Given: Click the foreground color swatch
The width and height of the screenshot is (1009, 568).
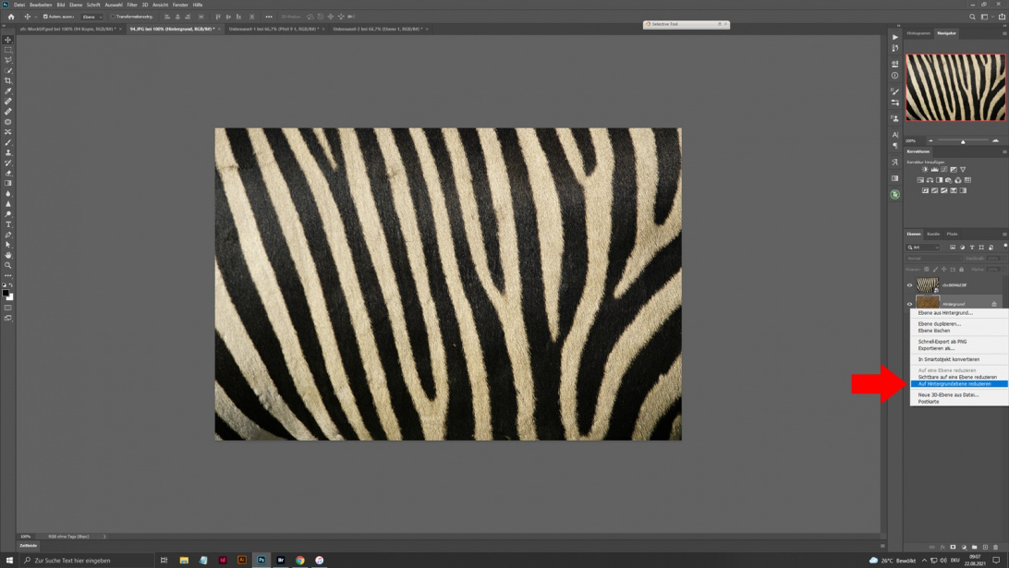Looking at the screenshot, I should click(6, 293).
